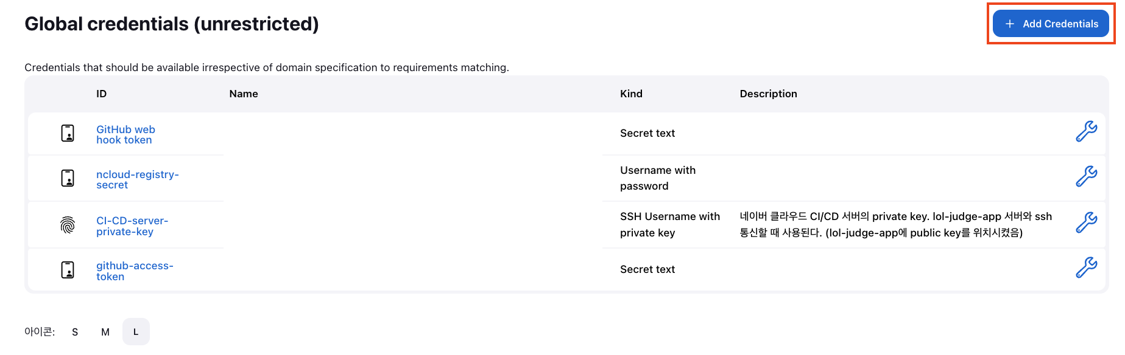The width and height of the screenshot is (1125, 355).
Task: Click credential icon beside ncloud-registry-secret
Action: point(68,178)
